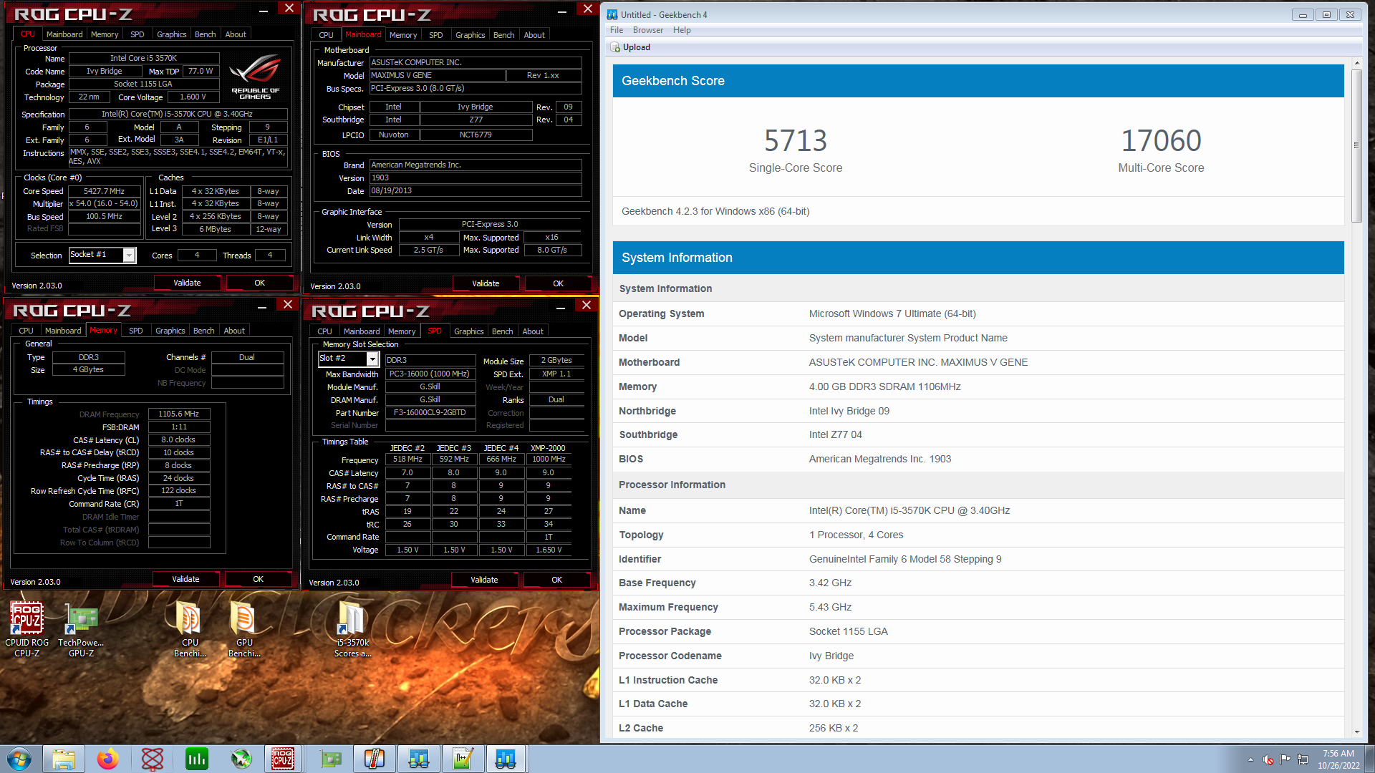This screenshot has width=1375, height=773.
Task: Show hidden tray icons arrow
Action: click(1251, 759)
